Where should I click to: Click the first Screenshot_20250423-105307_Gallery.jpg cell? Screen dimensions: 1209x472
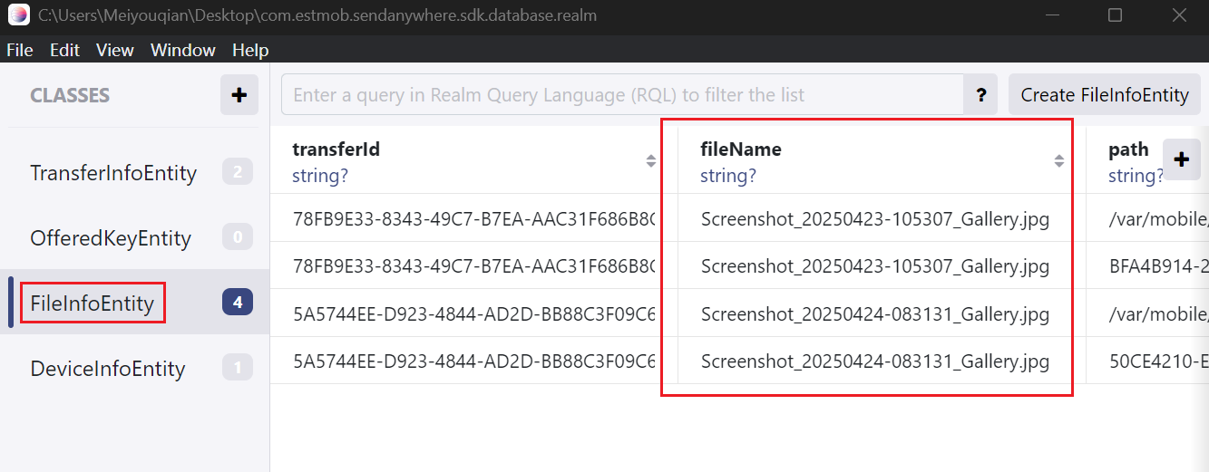pyautogui.click(x=874, y=218)
